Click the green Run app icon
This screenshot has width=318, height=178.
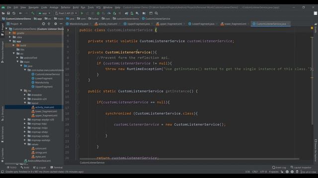click(x=82, y=13)
